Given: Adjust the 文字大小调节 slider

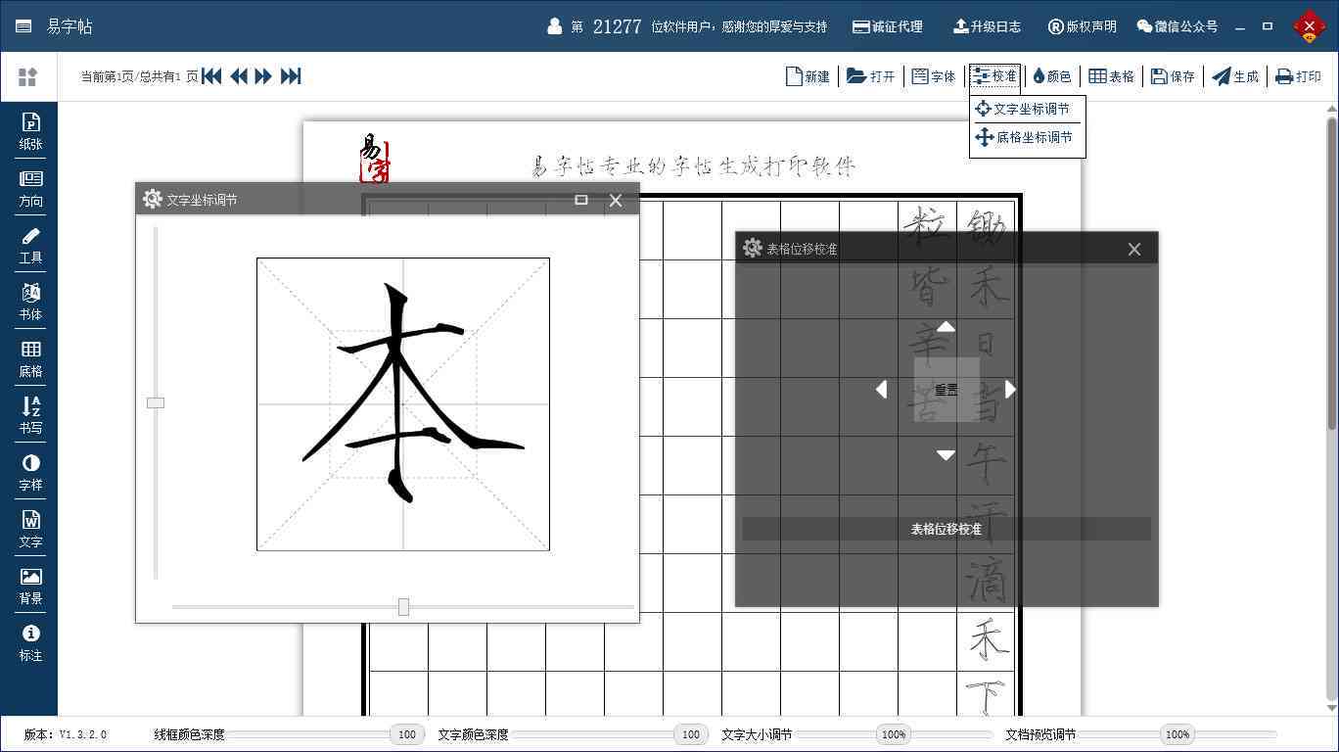Looking at the screenshot, I should click(894, 734).
